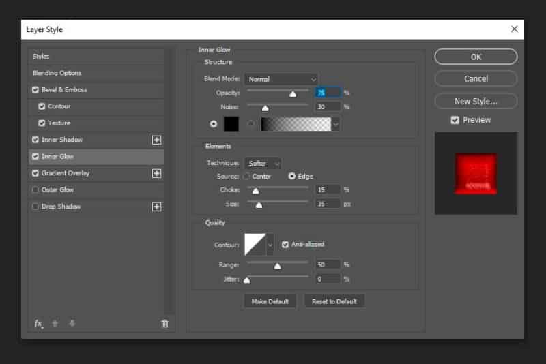The height and width of the screenshot is (364, 546).
Task: Disable the Inner Shadow effect checkbox
Action: [35, 140]
